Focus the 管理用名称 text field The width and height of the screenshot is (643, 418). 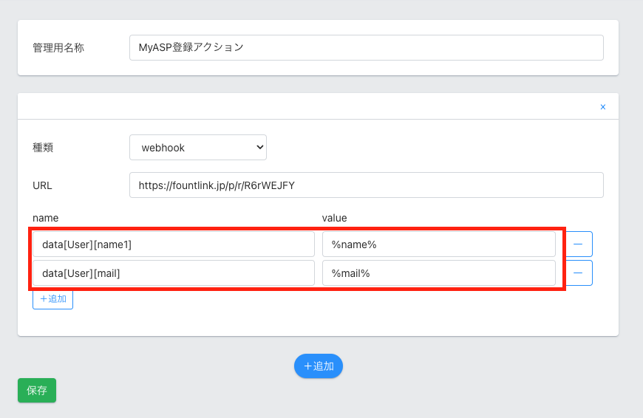click(x=366, y=47)
